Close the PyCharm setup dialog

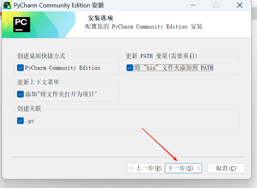coord(240,5)
